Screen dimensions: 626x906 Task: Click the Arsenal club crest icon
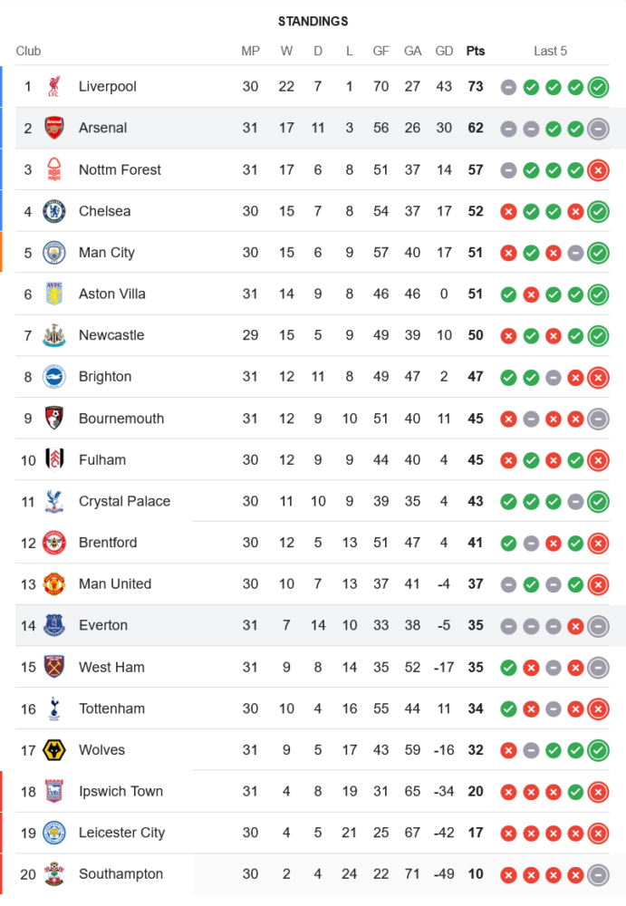tap(54, 129)
